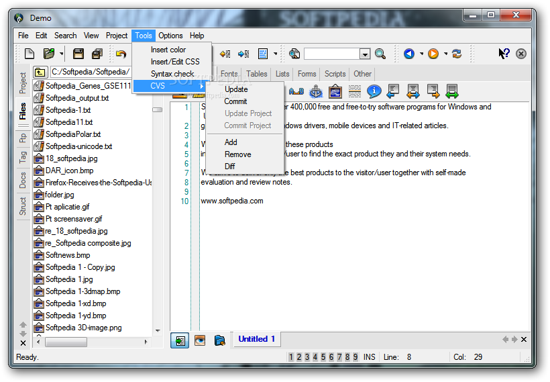This screenshot has height=382, width=550.
Task: Switch to the Forms tab
Action: pos(307,74)
